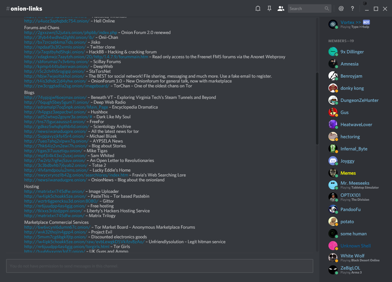Click the Image Uploader hosting link
The image size is (392, 282).
tap(54, 192)
